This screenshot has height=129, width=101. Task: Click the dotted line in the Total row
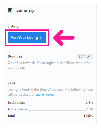[49, 117]
